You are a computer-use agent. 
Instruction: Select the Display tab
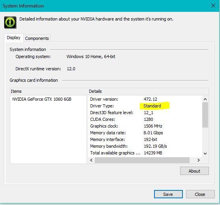[13, 38]
